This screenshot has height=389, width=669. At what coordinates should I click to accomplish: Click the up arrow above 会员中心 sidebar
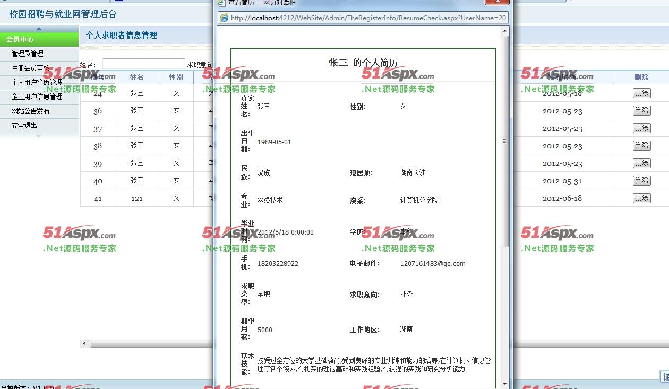click(x=39, y=29)
